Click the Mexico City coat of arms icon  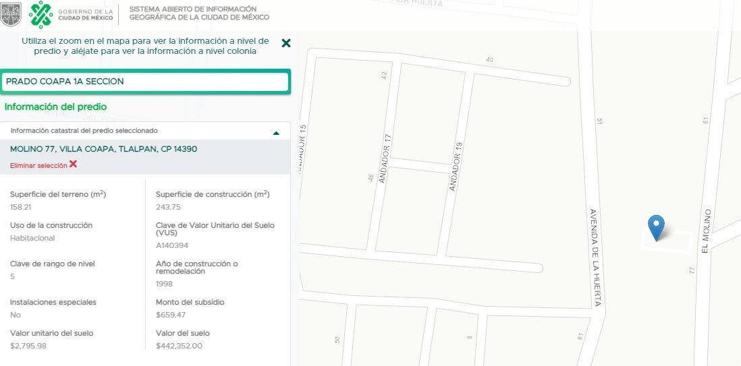(10, 15)
